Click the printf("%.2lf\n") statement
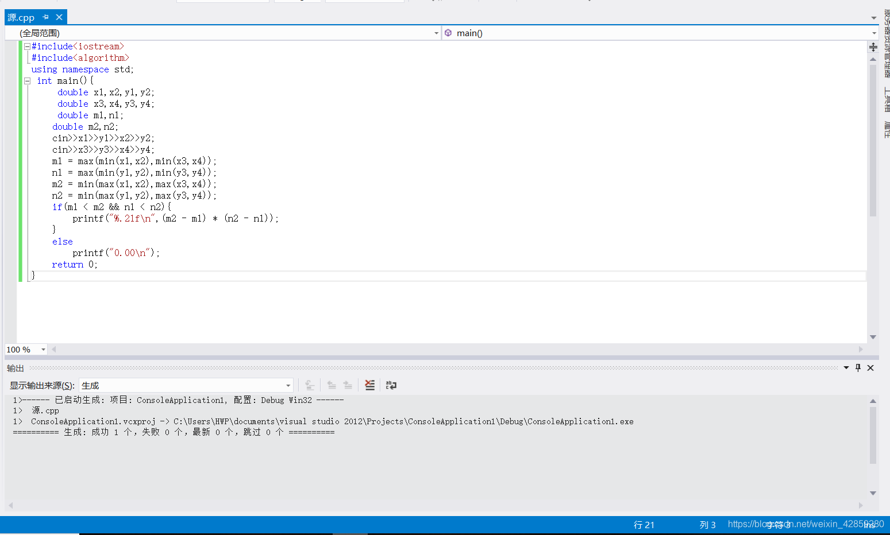This screenshot has height=535, width=890. click(175, 219)
